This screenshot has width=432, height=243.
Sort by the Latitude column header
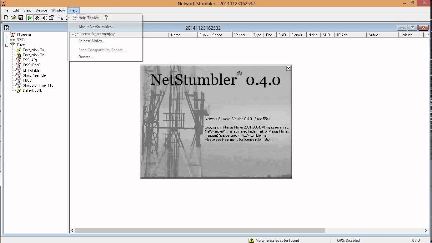410,35
